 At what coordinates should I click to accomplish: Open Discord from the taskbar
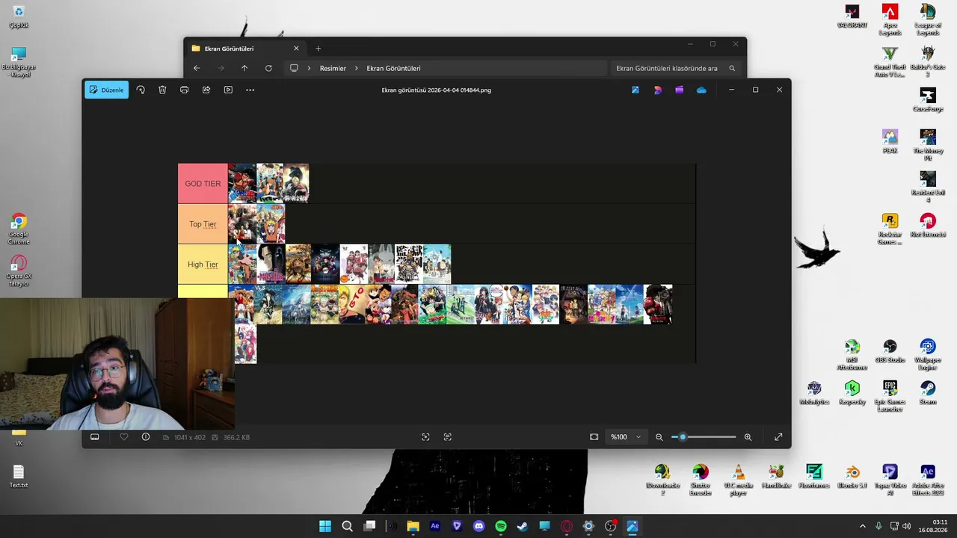(x=479, y=526)
